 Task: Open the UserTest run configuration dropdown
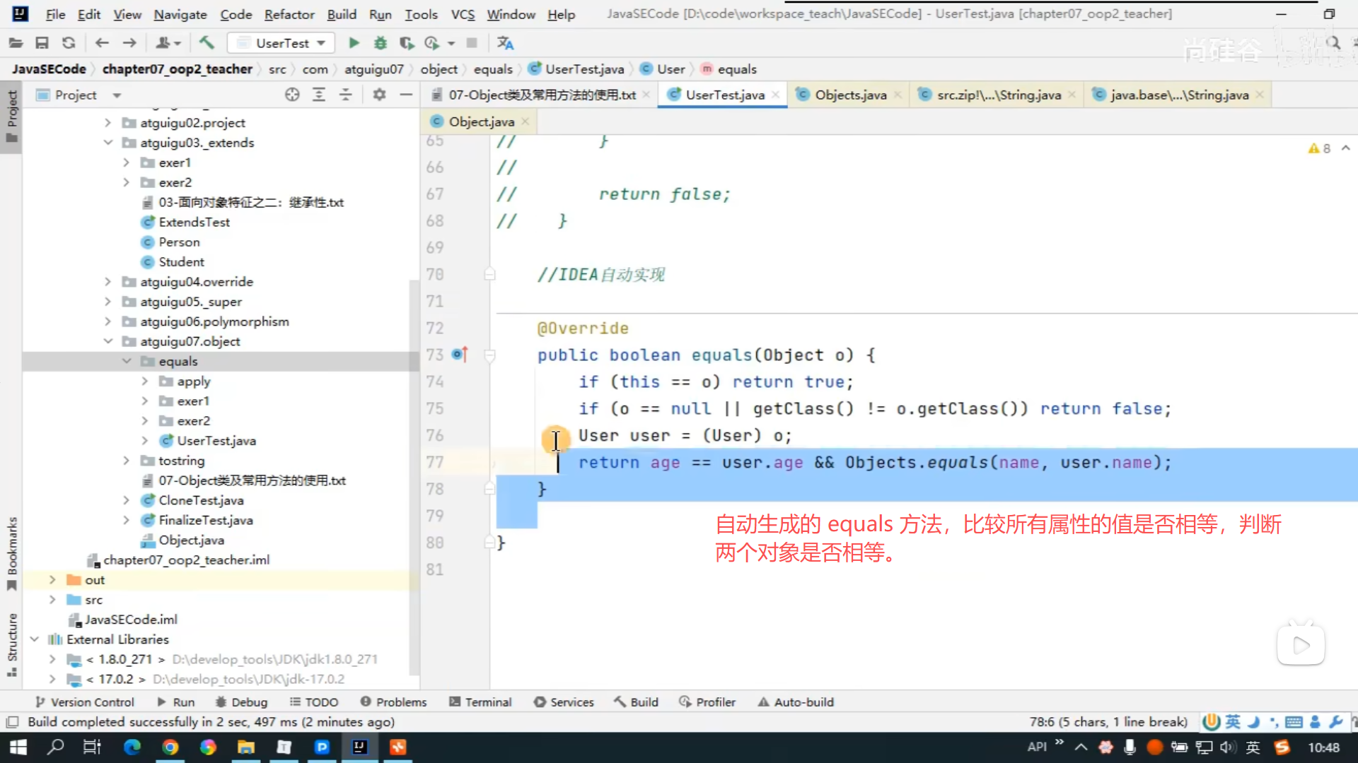coord(282,43)
